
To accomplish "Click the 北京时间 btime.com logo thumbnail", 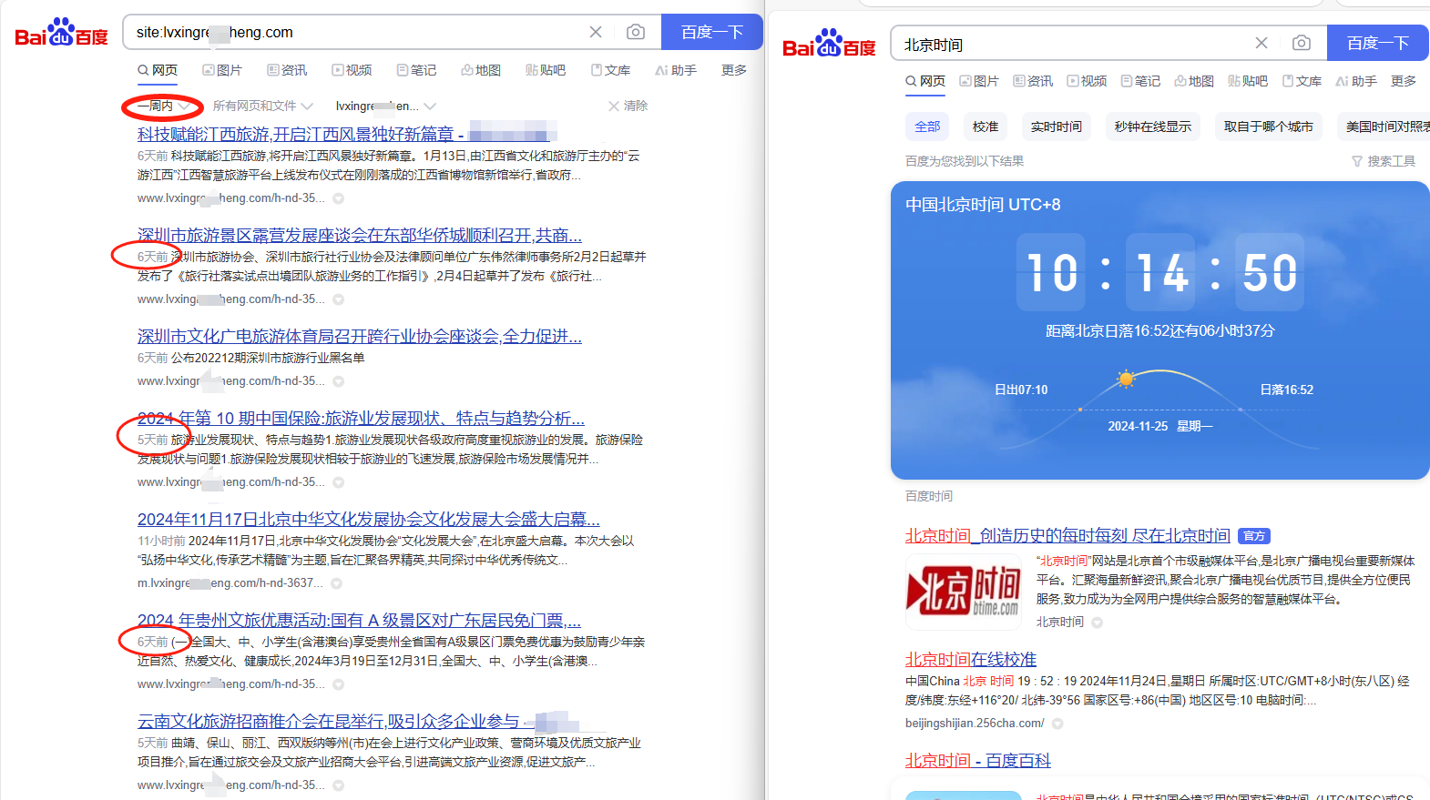I will click(964, 592).
